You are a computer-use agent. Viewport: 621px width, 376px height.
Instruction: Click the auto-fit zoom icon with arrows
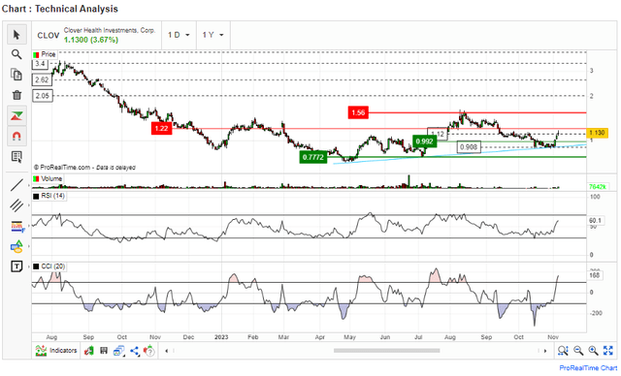click(x=563, y=351)
